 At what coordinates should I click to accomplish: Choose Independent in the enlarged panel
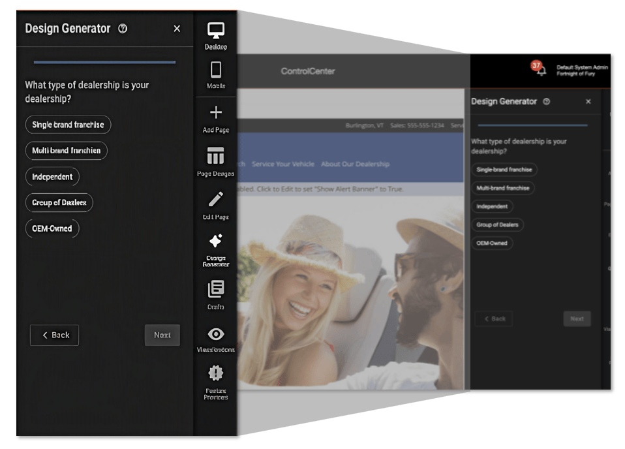tap(52, 177)
